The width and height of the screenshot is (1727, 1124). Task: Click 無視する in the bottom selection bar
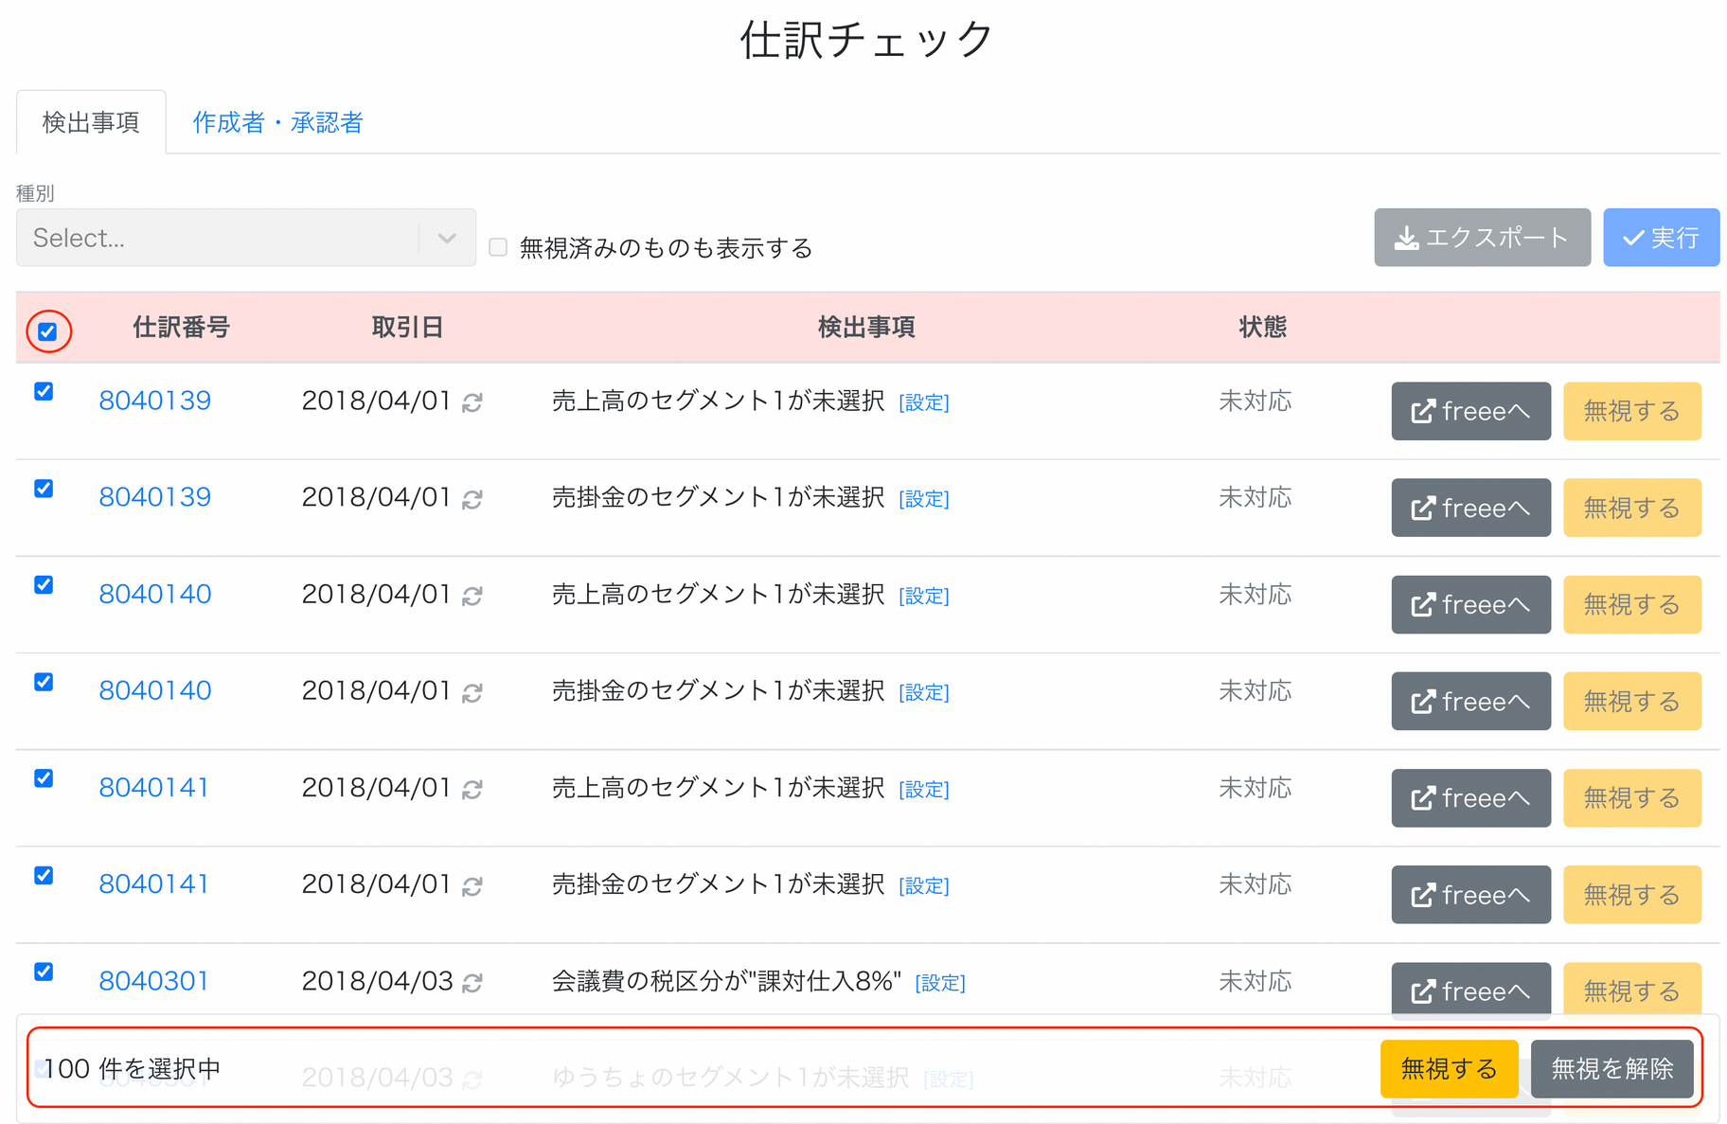coord(1449,1069)
